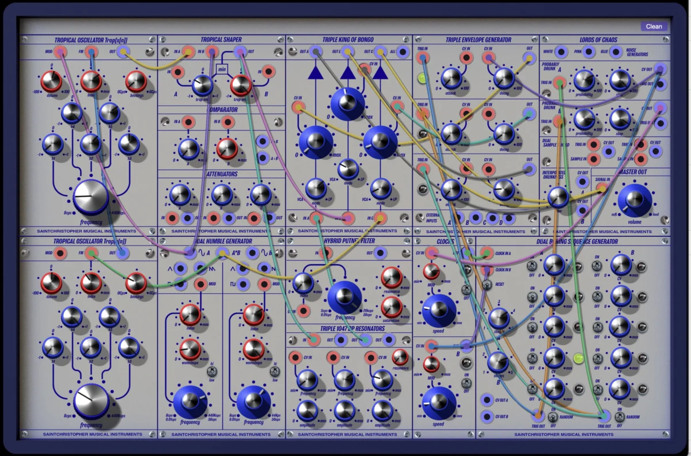The image size is (691, 456).
Task: Adjust Interpolated Drunkness time knob
Action: (x=557, y=197)
